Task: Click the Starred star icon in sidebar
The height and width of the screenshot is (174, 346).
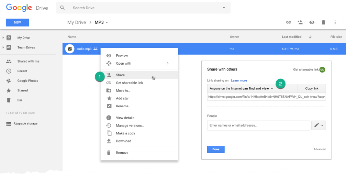Action: coord(9,90)
